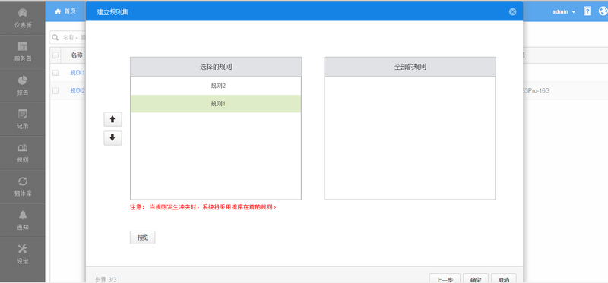
Task: Click the 预览 preview button
Action: (142, 237)
